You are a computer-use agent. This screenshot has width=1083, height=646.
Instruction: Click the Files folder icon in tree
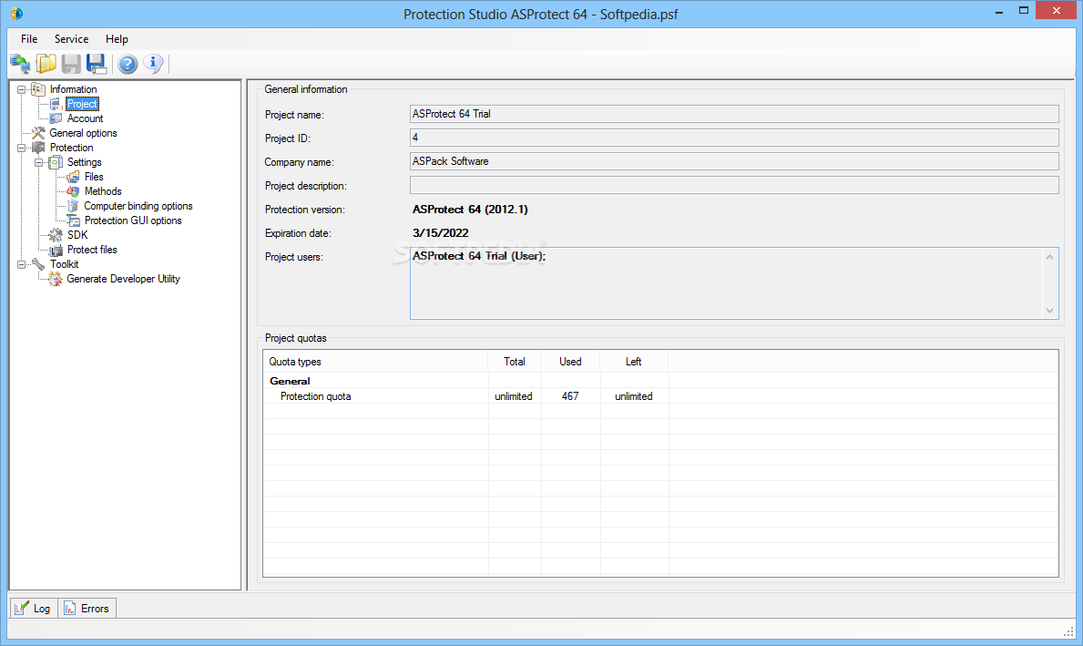(73, 177)
